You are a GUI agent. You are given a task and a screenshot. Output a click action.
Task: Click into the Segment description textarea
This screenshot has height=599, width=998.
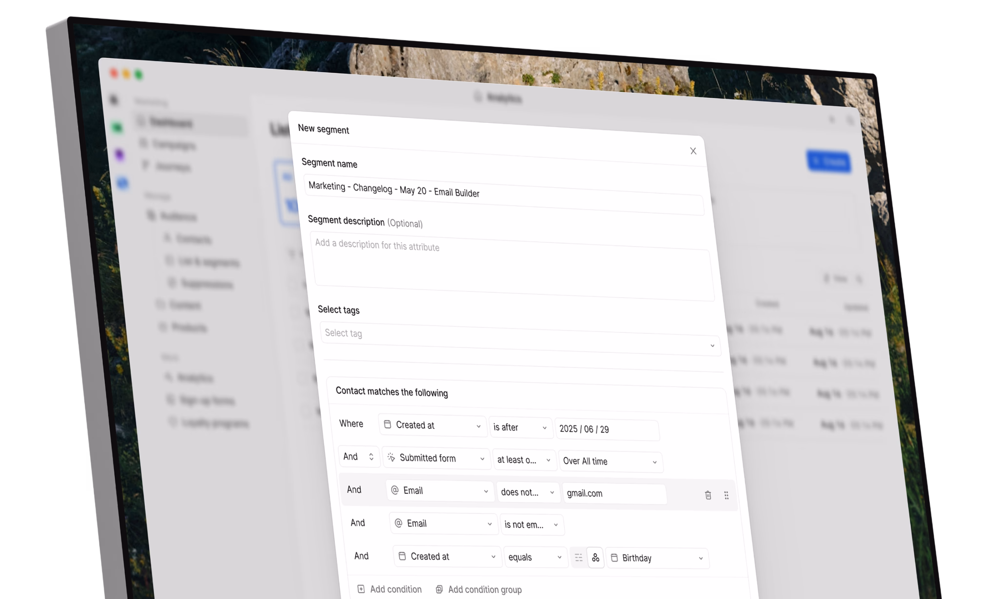point(512,267)
